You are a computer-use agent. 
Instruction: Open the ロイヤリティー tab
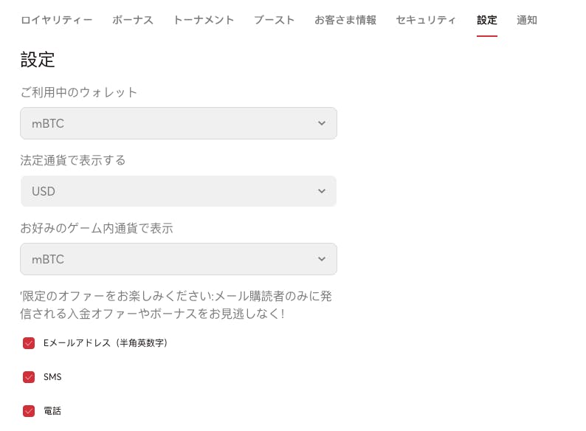click(56, 20)
